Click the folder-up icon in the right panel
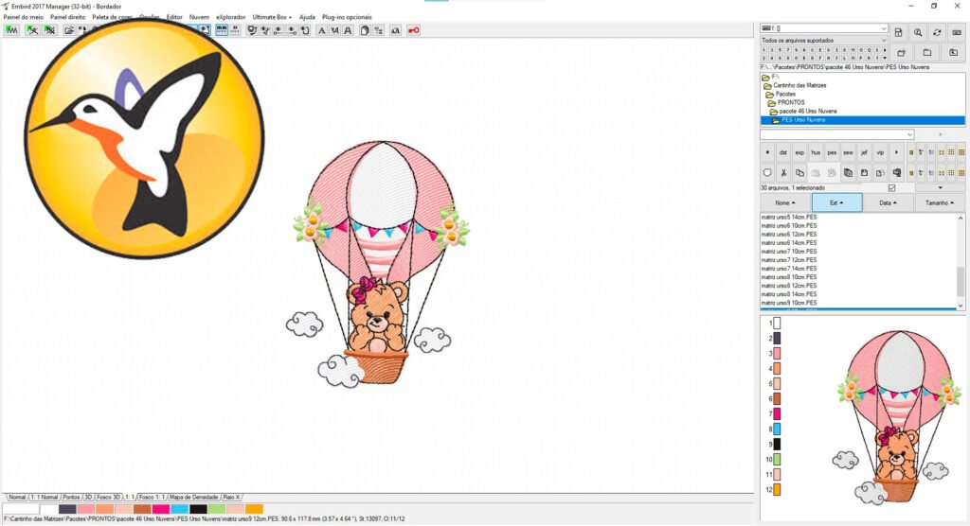This screenshot has height=526, width=970. point(953,53)
